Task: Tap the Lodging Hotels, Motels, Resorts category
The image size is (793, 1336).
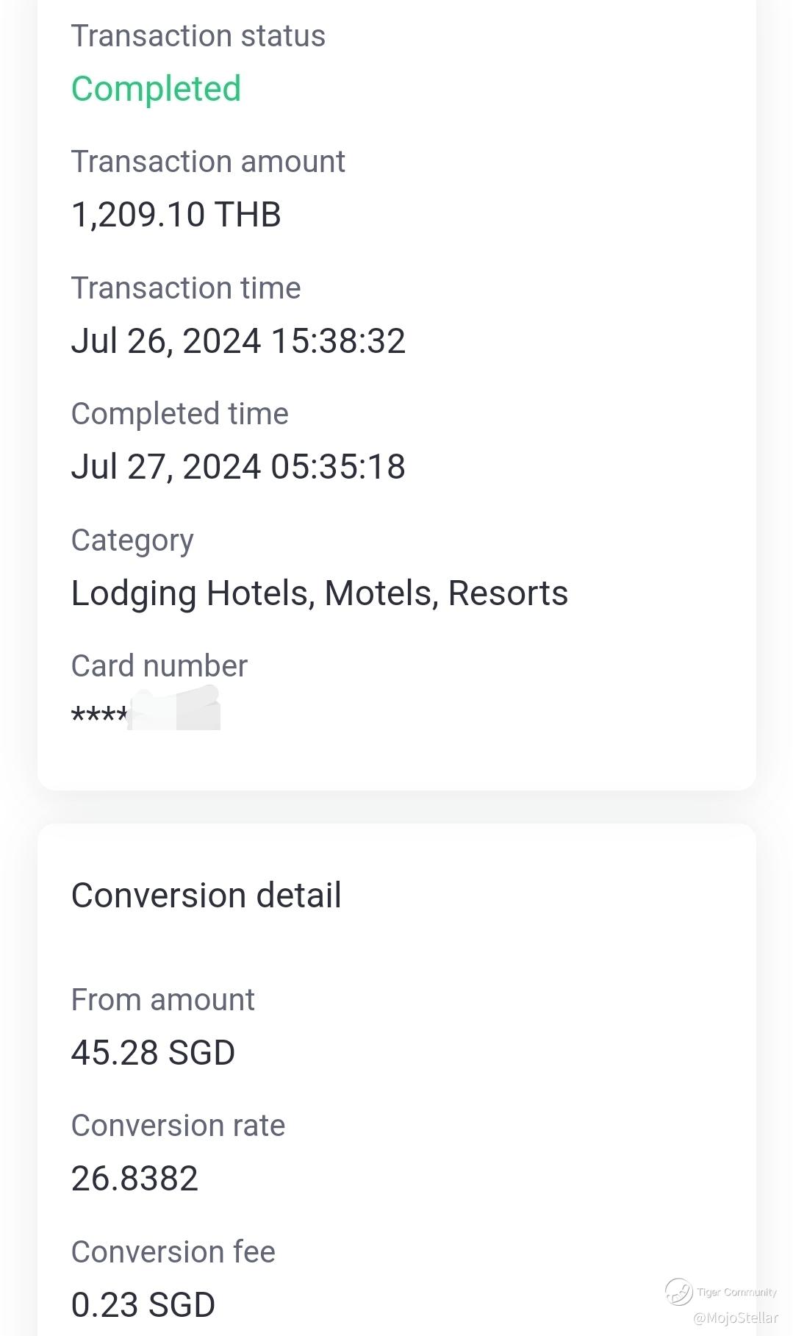Action: (x=319, y=593)
